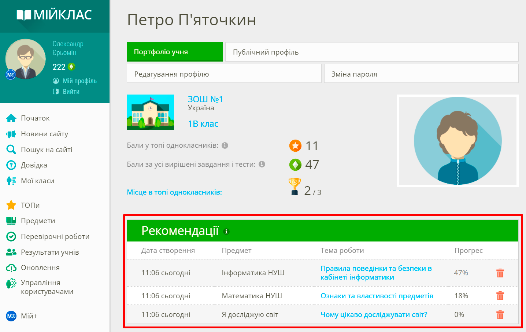Click info icon next to Бали у топі однокласників

click(225, 145)
